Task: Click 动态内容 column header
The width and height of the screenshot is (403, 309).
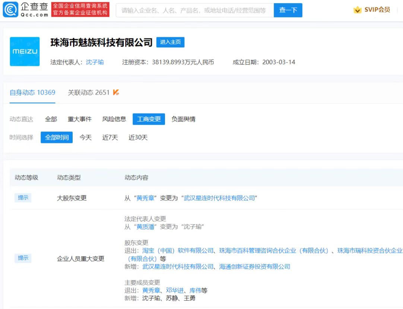Action: pyautogui.click(x=136, y=178)
